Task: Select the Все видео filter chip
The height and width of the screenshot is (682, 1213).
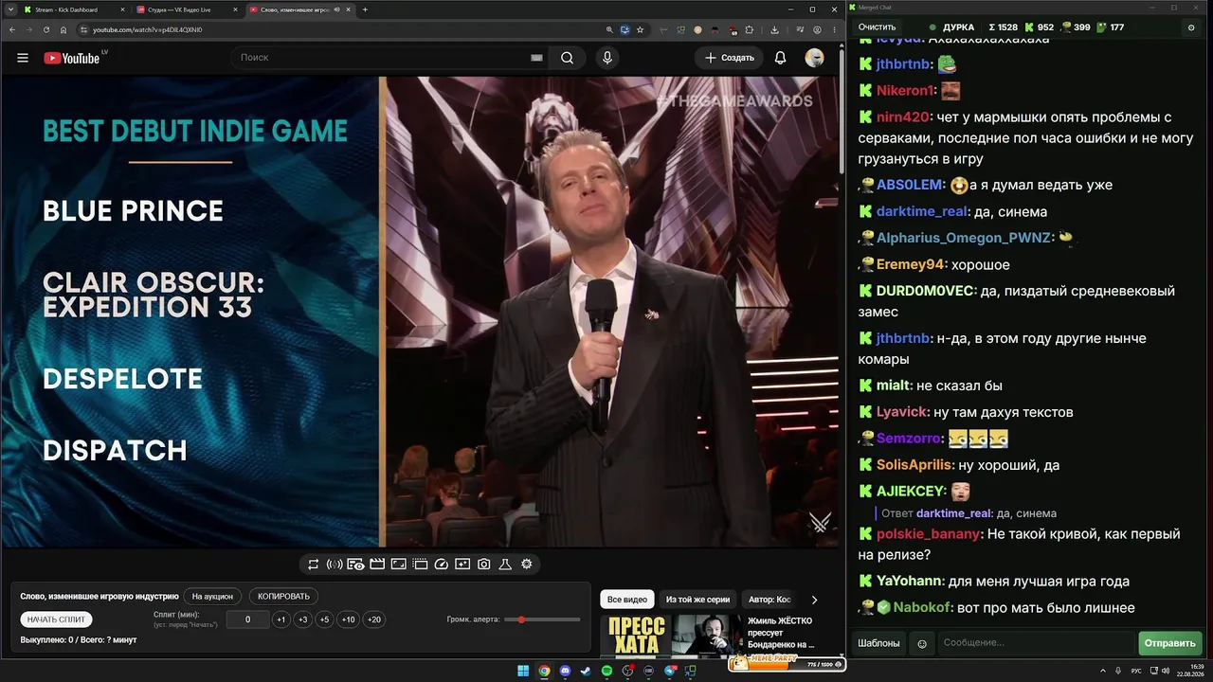Action: pos(627,600)
